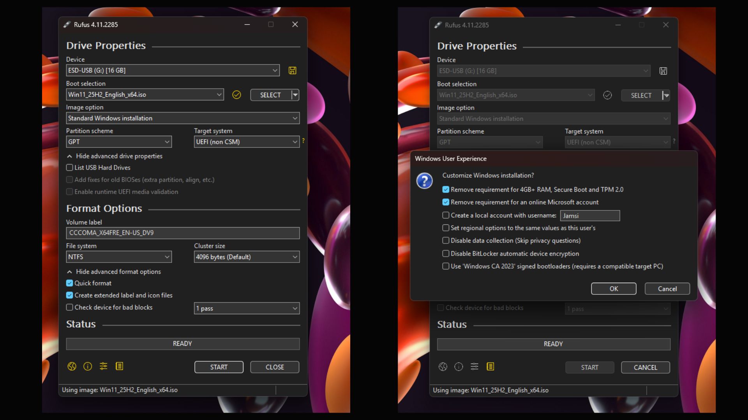748x420 pixels.
Task: Click OK in the Windows User Experience dialog
Action: pyautogui.click(x=613, y=289)
